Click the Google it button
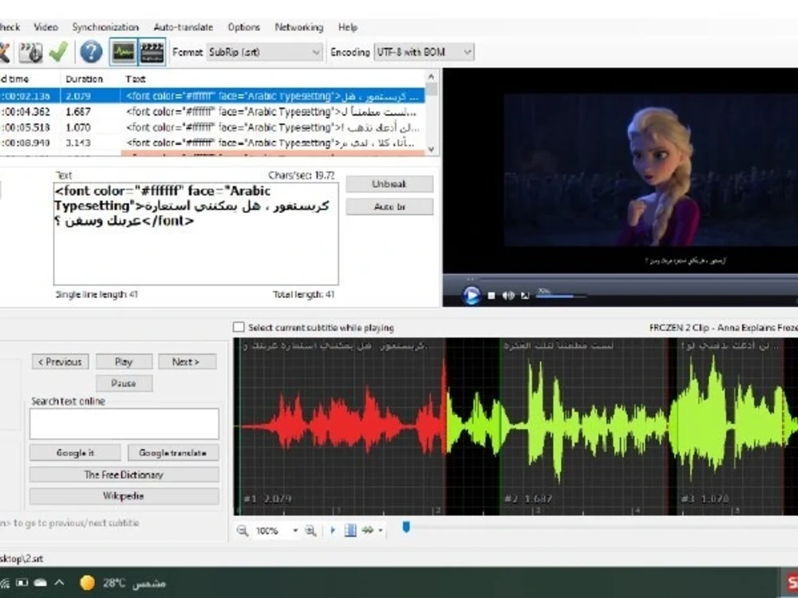798x598 pixels. pyautogui.click(x=75, y=453)
